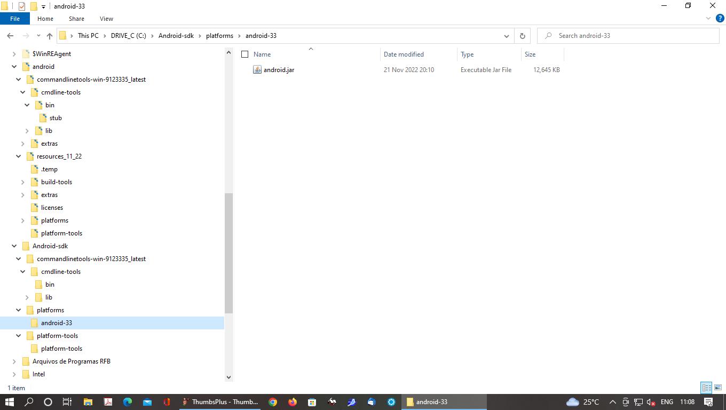Launch File Explorer from the taskbar
726x410 pixels.
(x=88, y=402)
